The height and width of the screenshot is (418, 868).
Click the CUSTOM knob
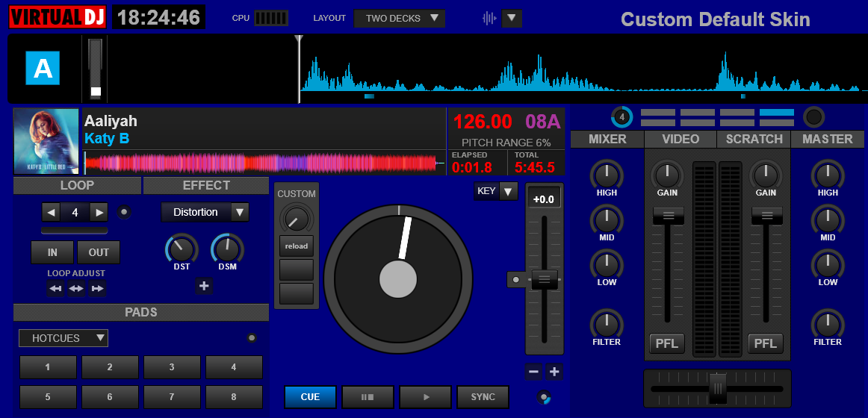[296, 219]
